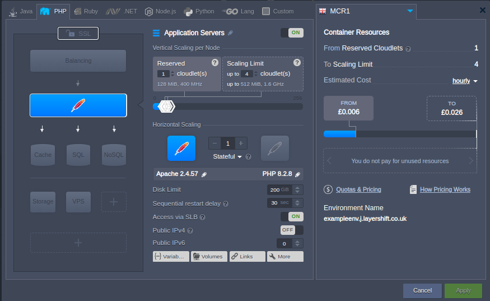Switch to the .NET tab

click(x=122, y=12)
